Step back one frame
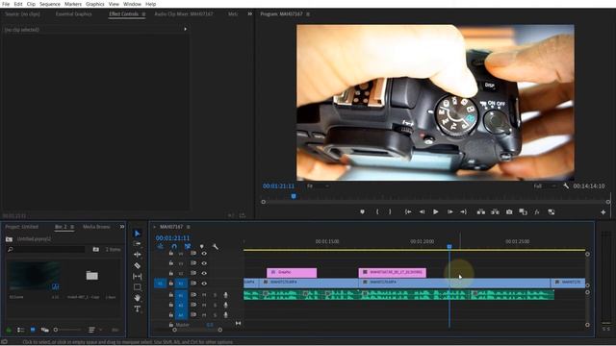This screenshot has width=616, height=346. tap(422, 211)
